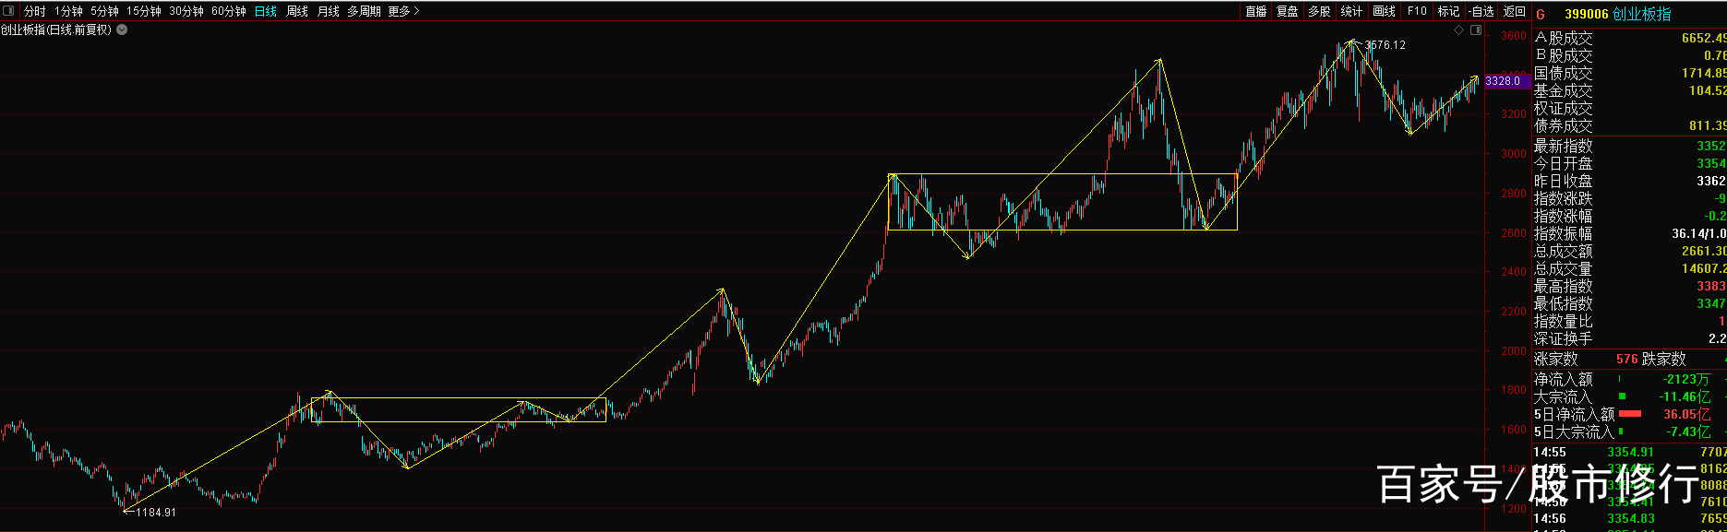Click the 直播 button

1255,11
